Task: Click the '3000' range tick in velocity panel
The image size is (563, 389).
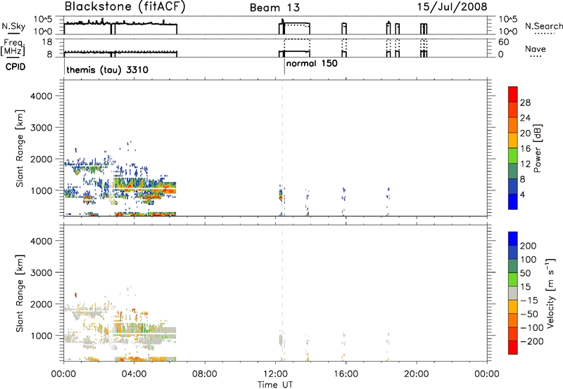Action: point(41,272)
